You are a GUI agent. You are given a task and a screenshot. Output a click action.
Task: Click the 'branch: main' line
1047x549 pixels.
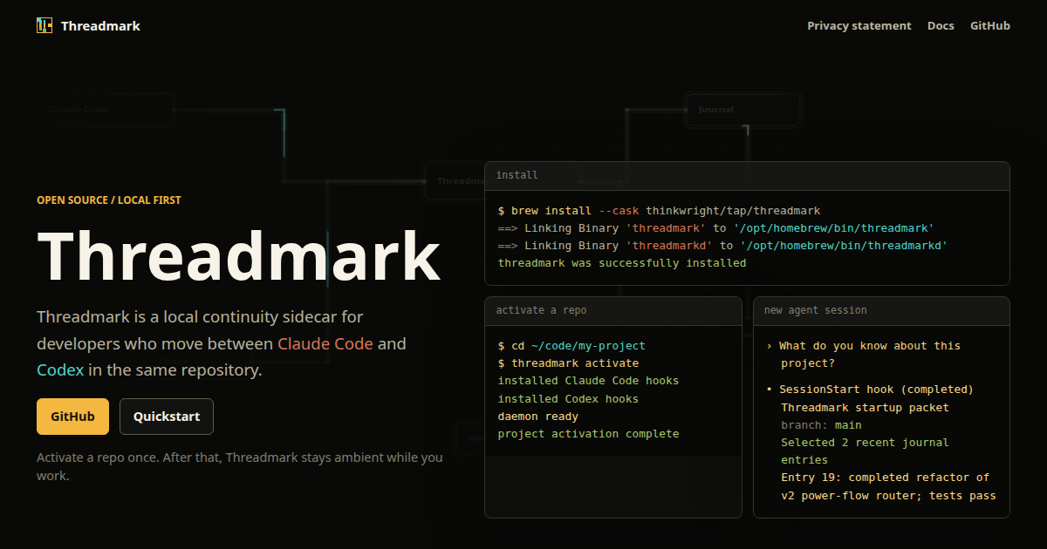click(821, 425)
